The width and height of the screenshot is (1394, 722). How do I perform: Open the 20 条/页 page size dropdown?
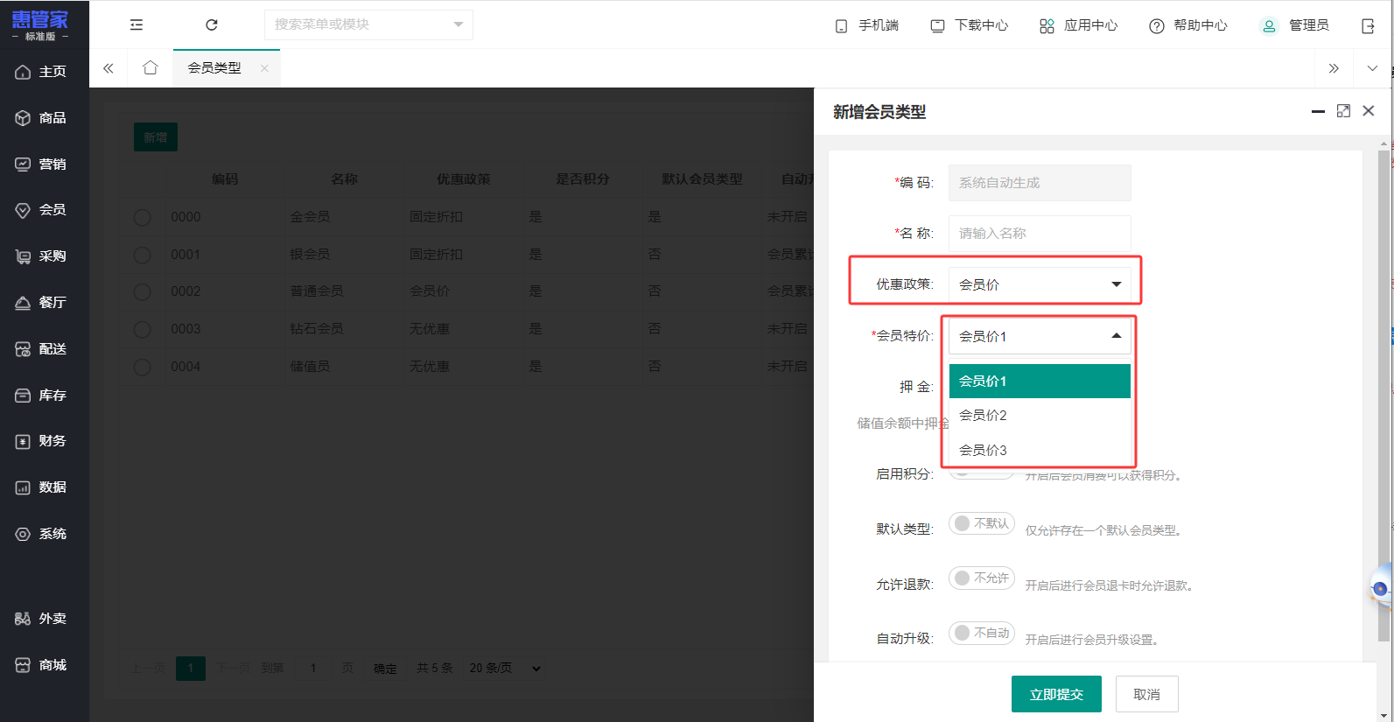tap(505, 668)
